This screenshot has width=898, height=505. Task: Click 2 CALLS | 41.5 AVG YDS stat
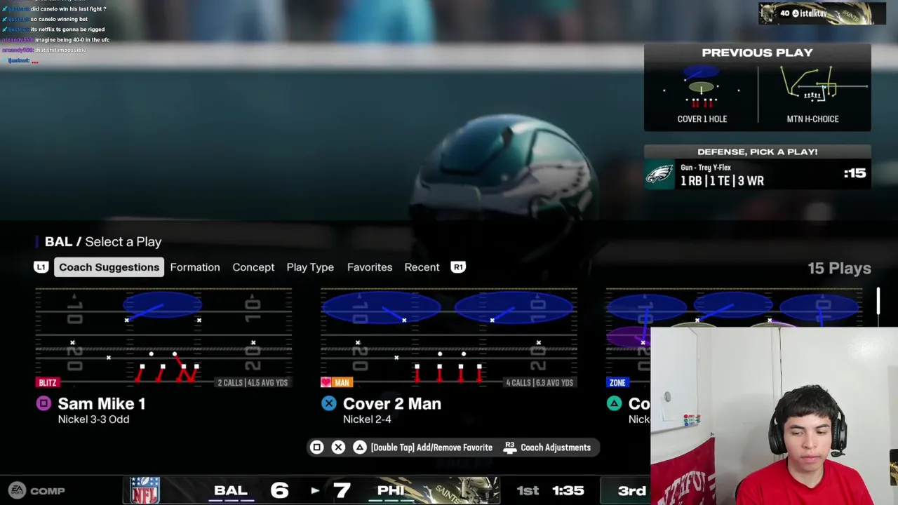[x=253, y=382]
